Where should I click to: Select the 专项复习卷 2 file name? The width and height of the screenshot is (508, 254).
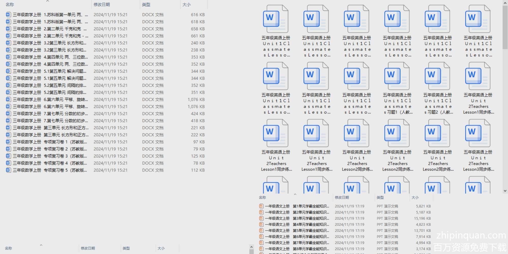pyautogui.click(x=65, y=149)
